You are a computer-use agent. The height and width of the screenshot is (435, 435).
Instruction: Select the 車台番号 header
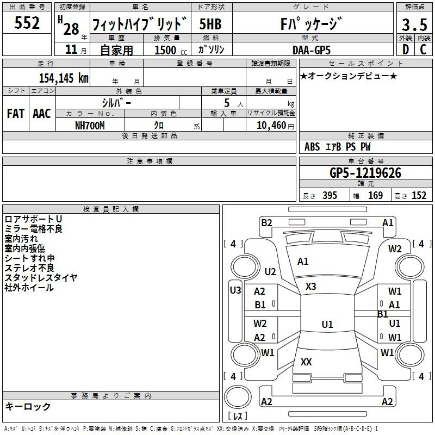(365, 161)
